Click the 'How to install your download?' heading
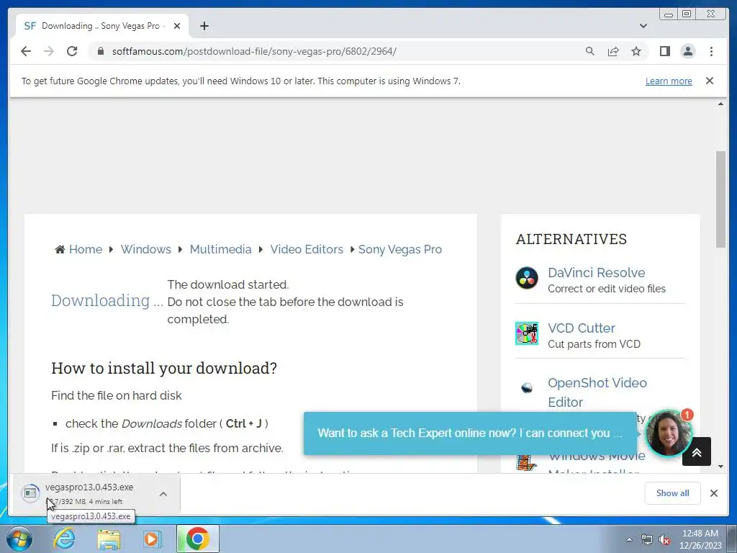 point(164,368)
